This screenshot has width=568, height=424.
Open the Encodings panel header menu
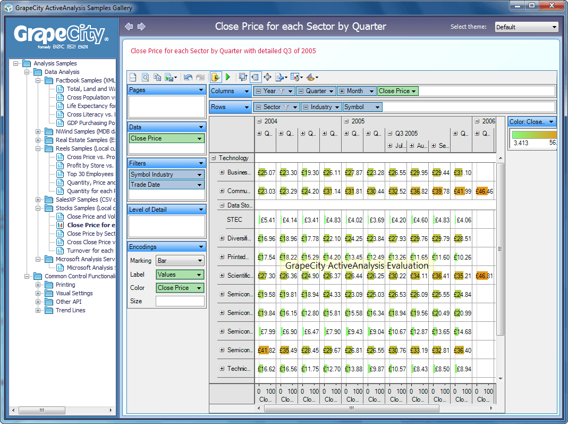tap(167, 247)
